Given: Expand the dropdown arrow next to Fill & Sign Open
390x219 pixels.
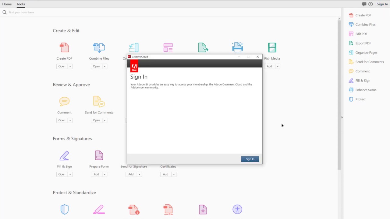Looking at the screenshot, I should (x=70, y=174).
